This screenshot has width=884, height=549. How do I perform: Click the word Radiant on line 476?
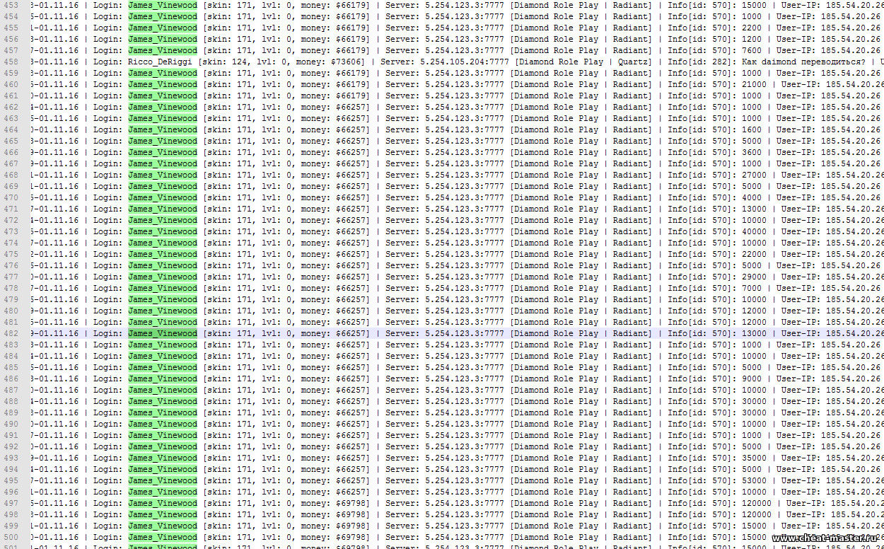(x=632, y=265)
